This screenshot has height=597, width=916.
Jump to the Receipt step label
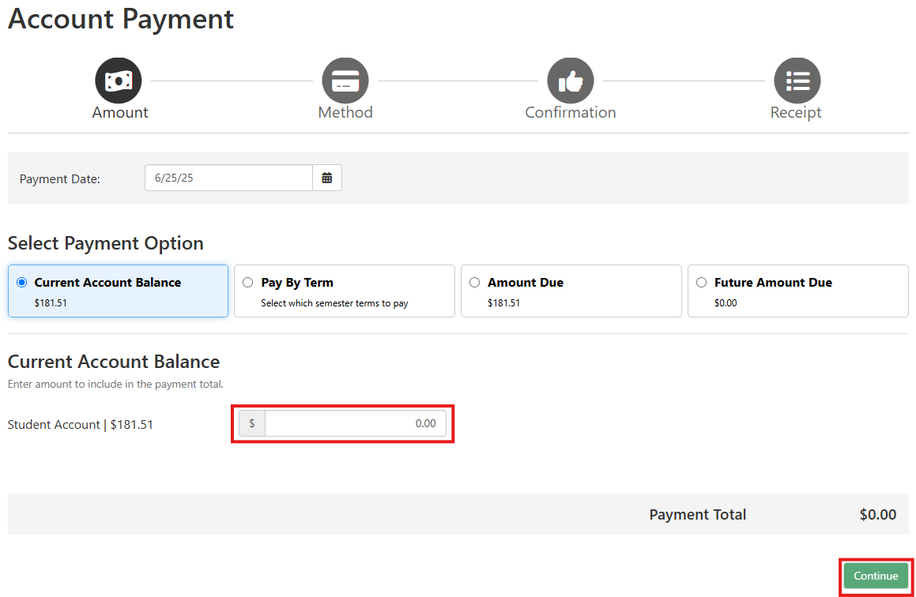(x=796, y=112)
